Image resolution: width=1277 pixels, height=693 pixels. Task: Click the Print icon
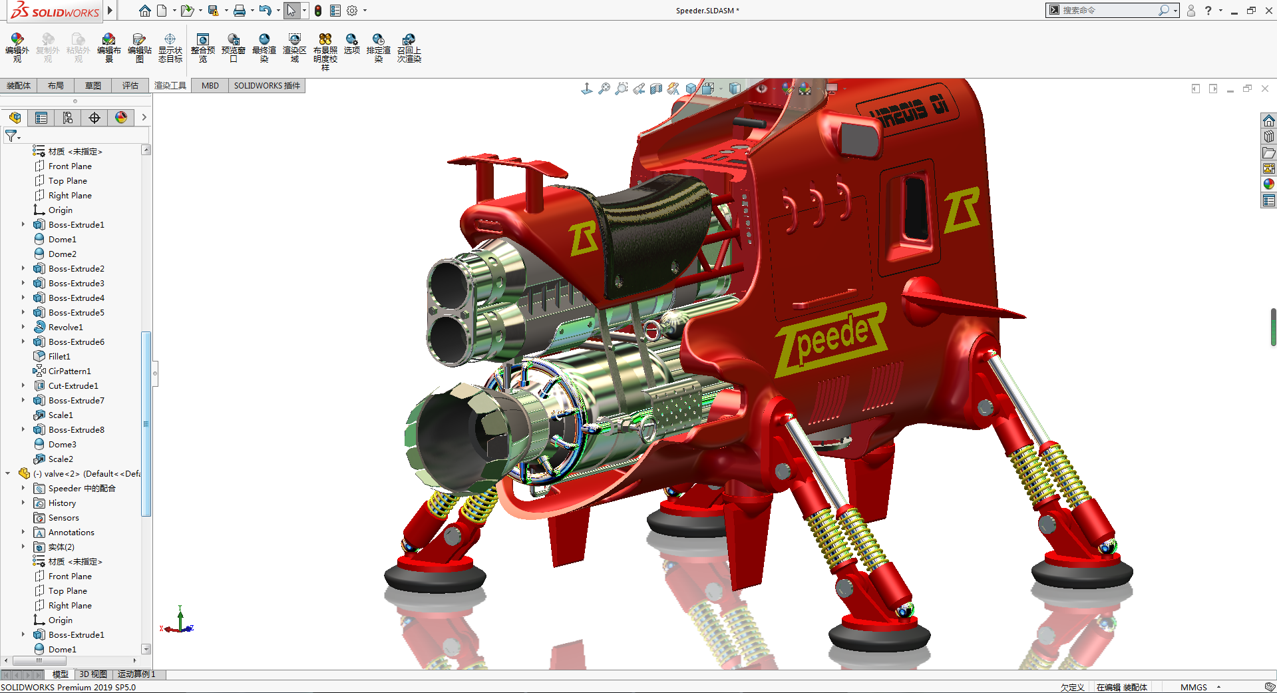click(240, 11)
